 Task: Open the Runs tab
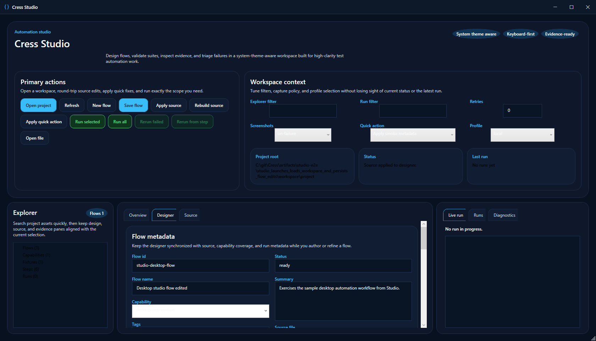[x=478, y=215]
